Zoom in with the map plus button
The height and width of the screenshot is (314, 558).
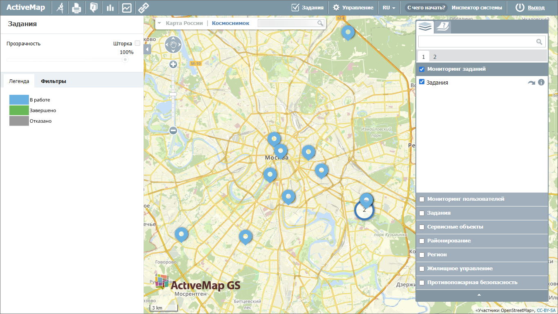pos(173,64)
